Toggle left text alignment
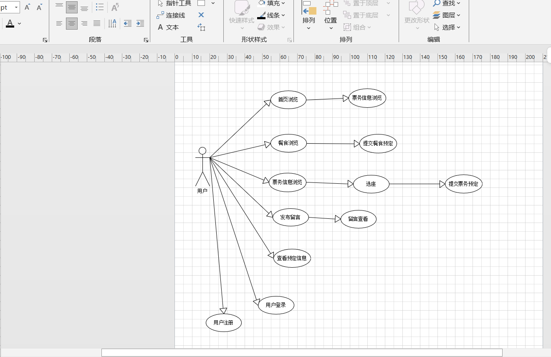The image size is (551, 357). coord(59,23)
